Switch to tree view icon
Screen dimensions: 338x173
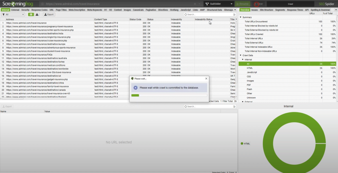(37, 14)
